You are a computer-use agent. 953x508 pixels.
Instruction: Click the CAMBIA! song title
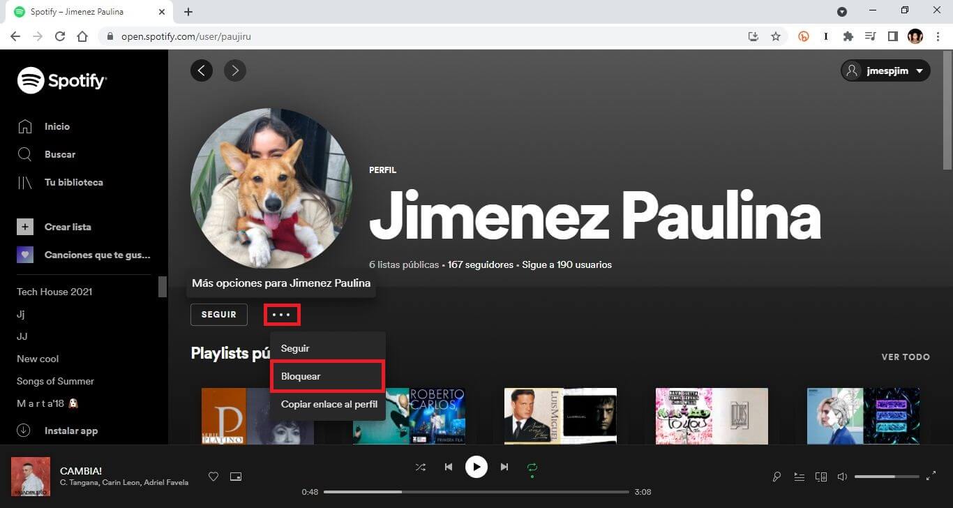81,471
